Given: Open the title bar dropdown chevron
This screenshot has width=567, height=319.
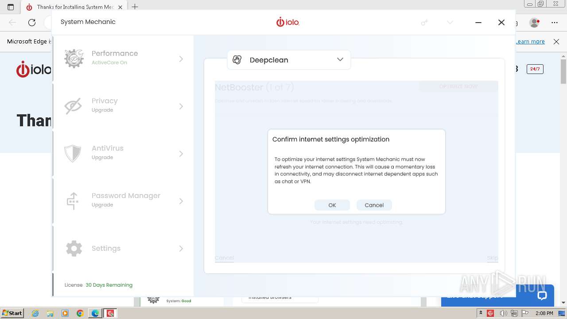Looking at the screenshot, I should pos(450,22).
